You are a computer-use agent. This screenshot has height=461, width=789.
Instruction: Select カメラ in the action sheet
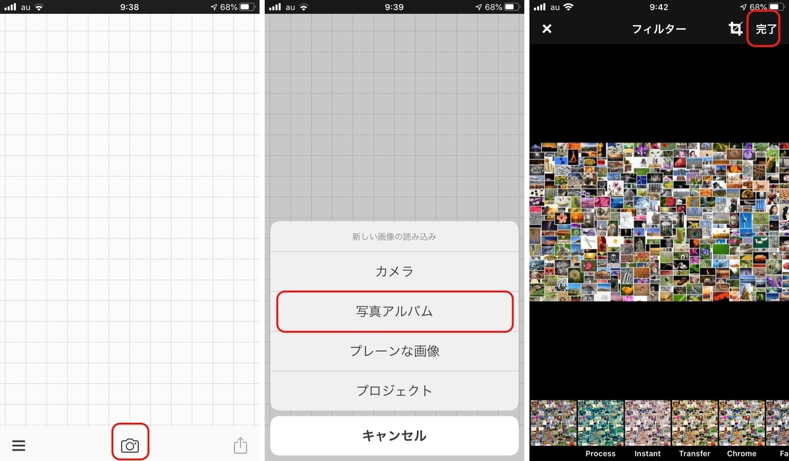point(394,270)
